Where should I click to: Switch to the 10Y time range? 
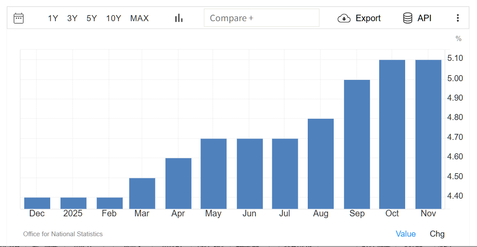[x=113, y=18]
